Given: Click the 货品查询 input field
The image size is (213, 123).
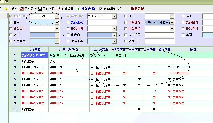Looking at the screenshot, I should (102, 22).
